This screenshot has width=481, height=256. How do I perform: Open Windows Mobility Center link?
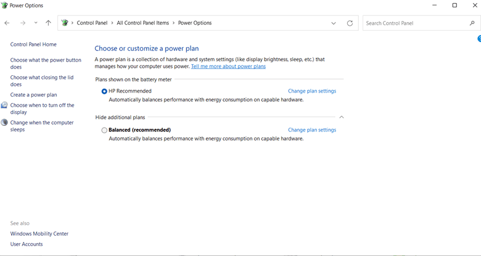tap(39, 234)
